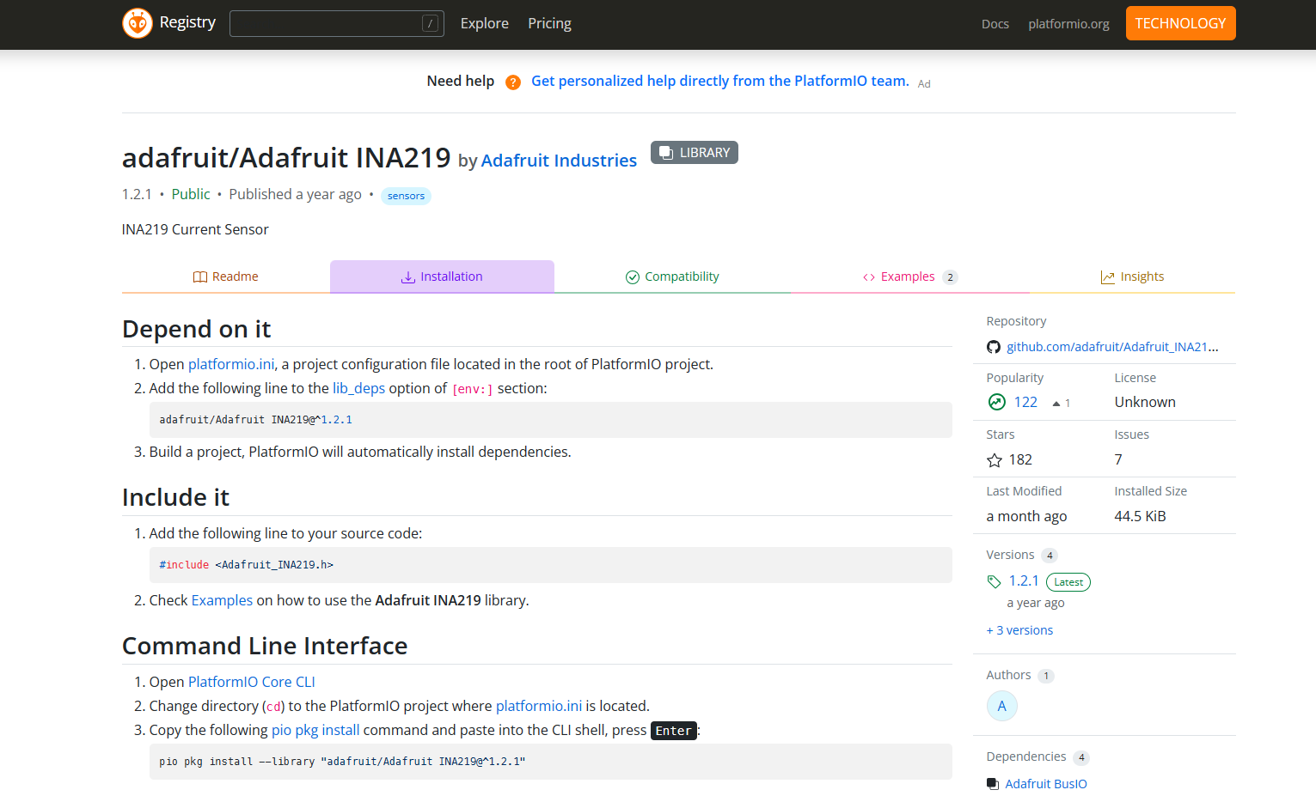Click the Last Modified a month ago value
This screenshot has width=1316, height=796.
click(x=1026, y=516)
